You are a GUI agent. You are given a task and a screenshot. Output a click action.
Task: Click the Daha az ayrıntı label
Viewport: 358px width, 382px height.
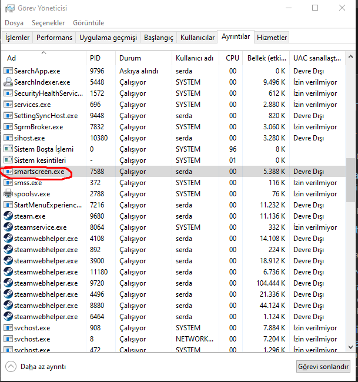pos(43,367)
